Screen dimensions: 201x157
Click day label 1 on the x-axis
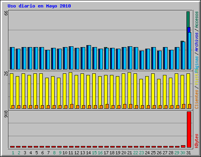click(13, 153)
